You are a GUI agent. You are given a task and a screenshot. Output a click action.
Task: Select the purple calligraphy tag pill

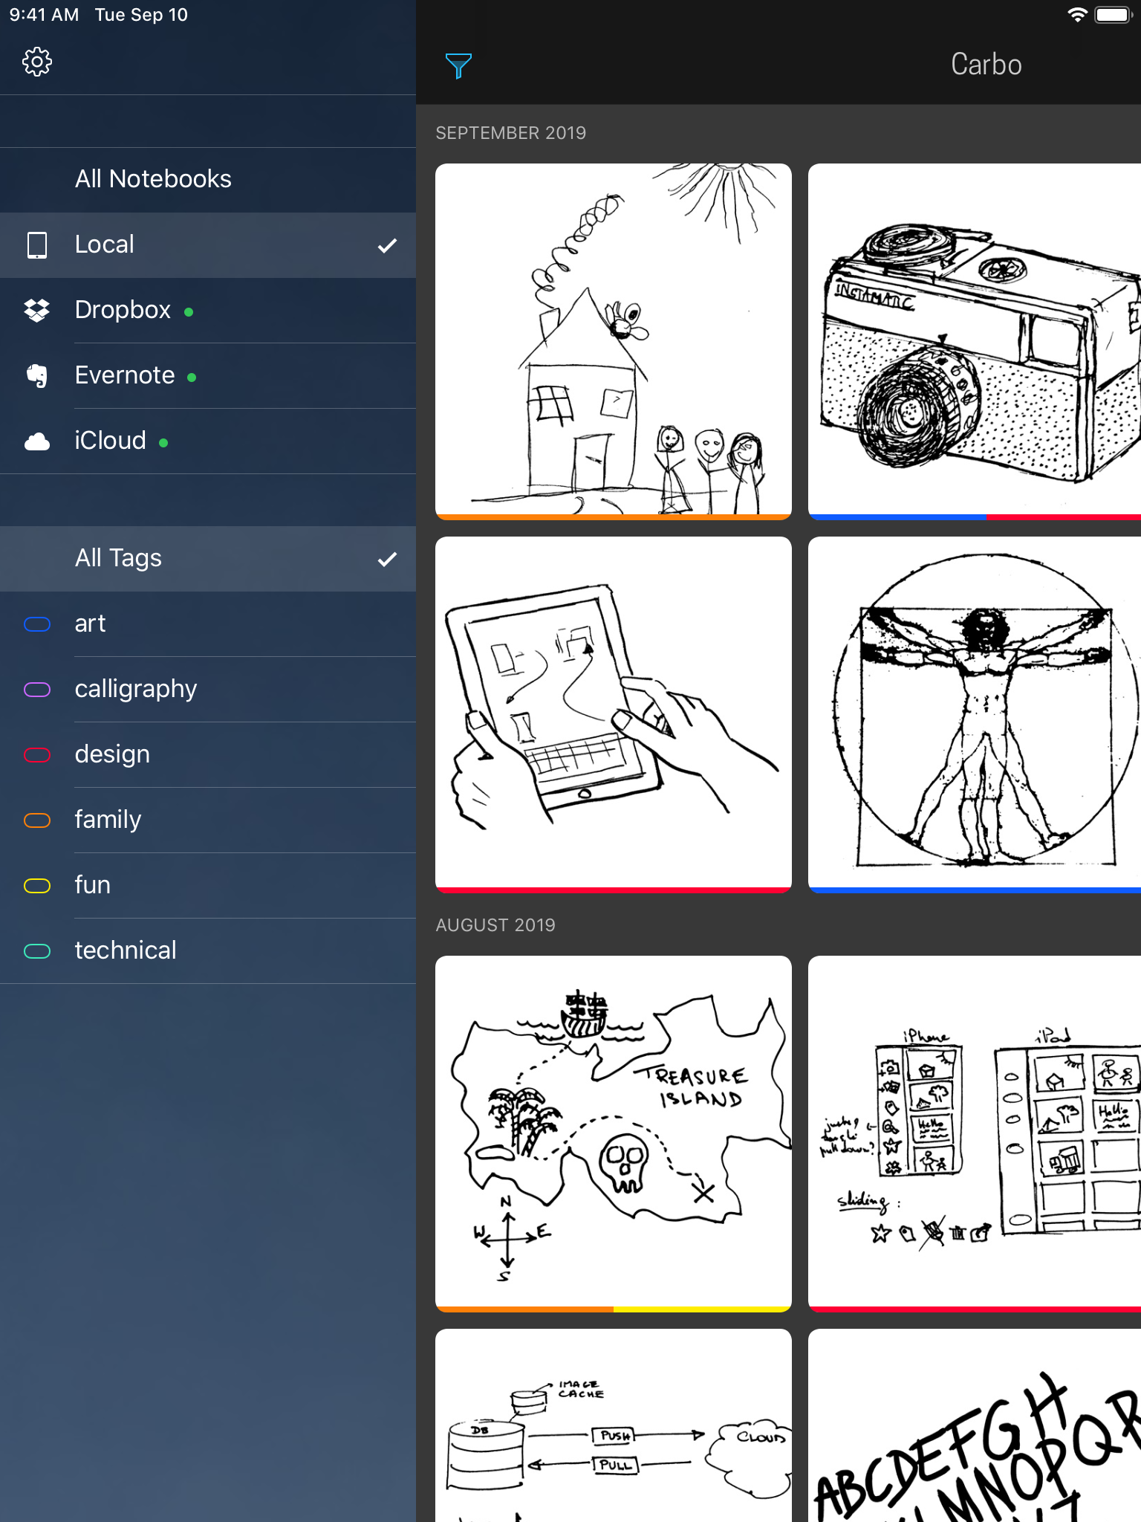[37, 690]
